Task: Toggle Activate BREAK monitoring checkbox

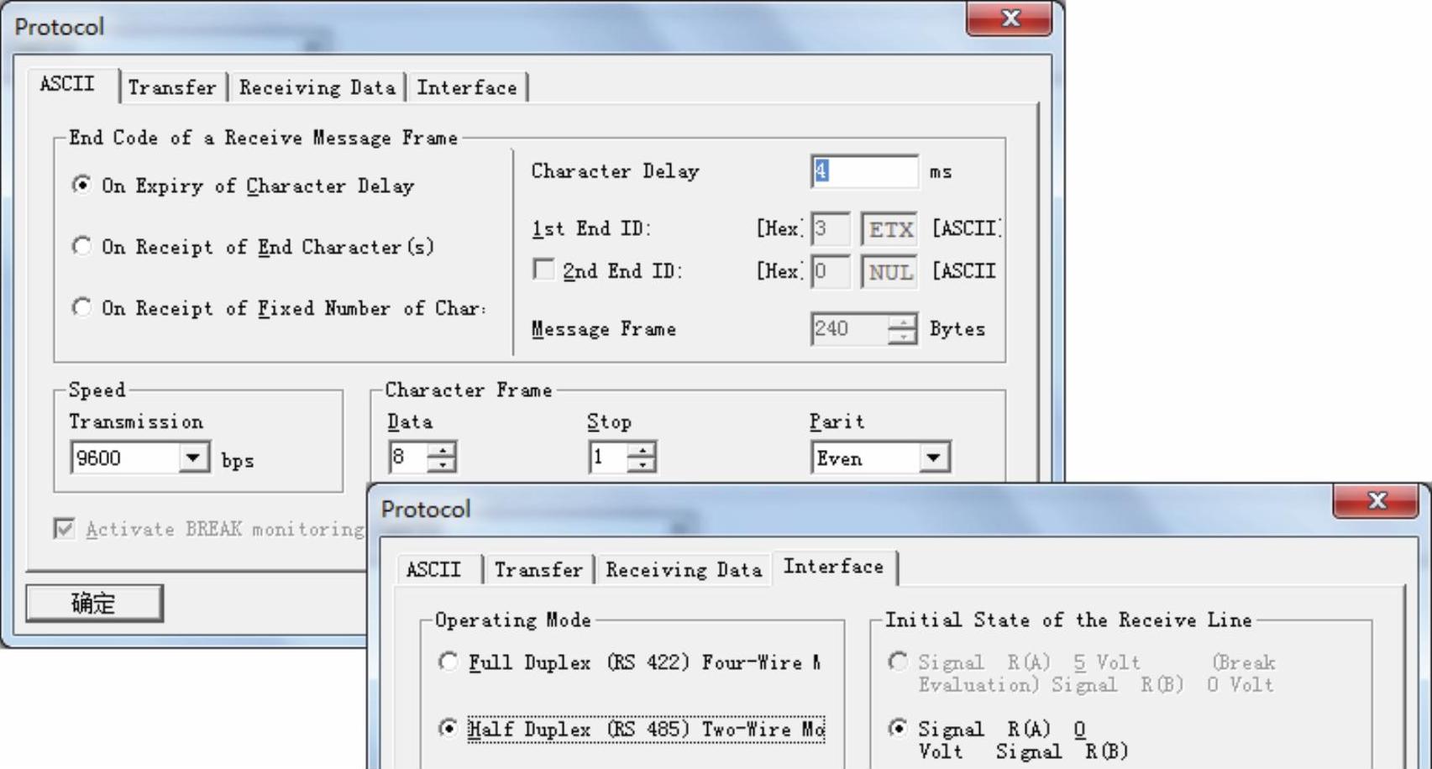Action: click(x=64, y=528)
